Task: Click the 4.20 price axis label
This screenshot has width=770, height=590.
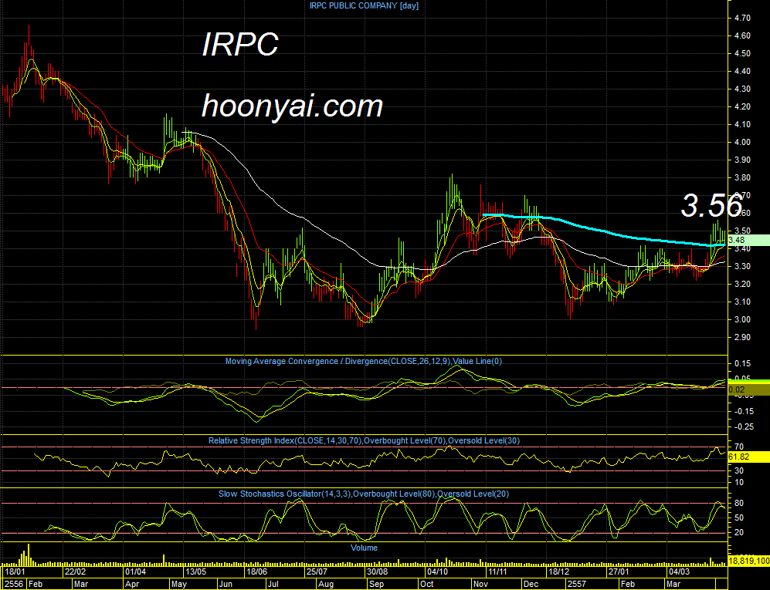Action: coord(742,106)
